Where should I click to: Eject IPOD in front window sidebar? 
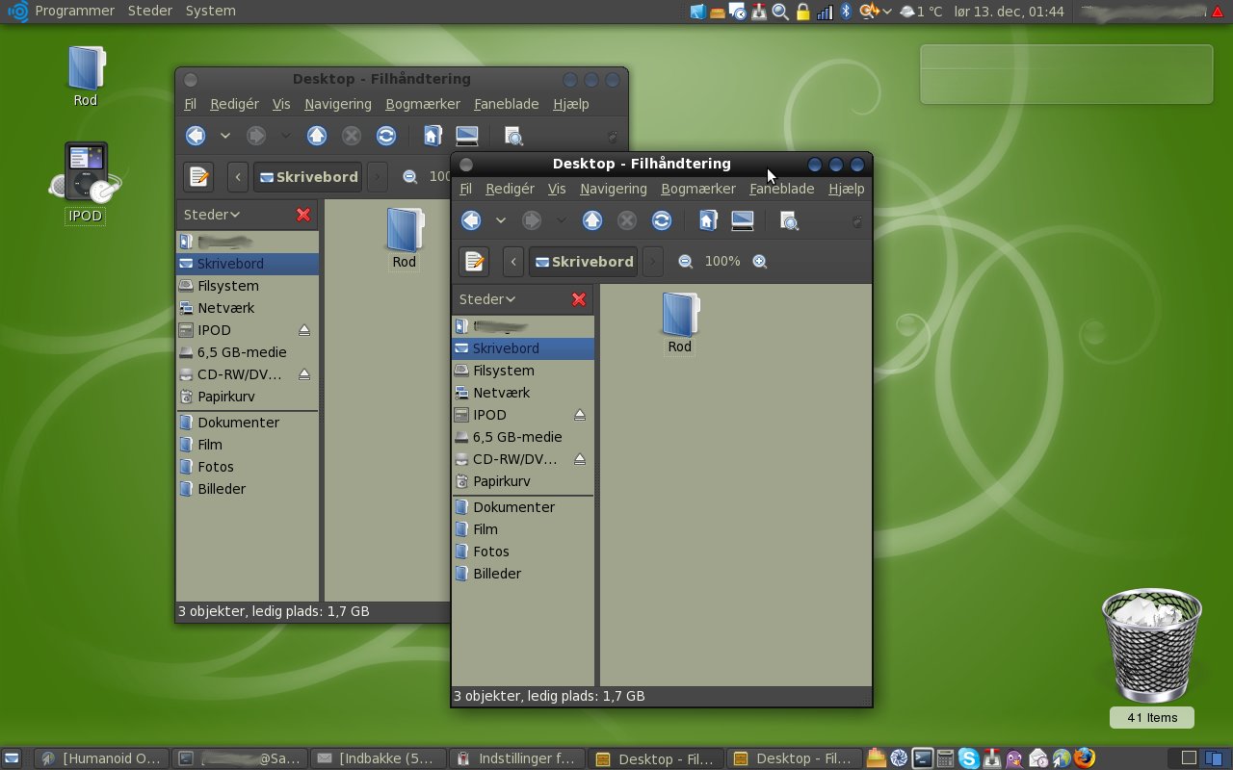(x=580, y=415)
